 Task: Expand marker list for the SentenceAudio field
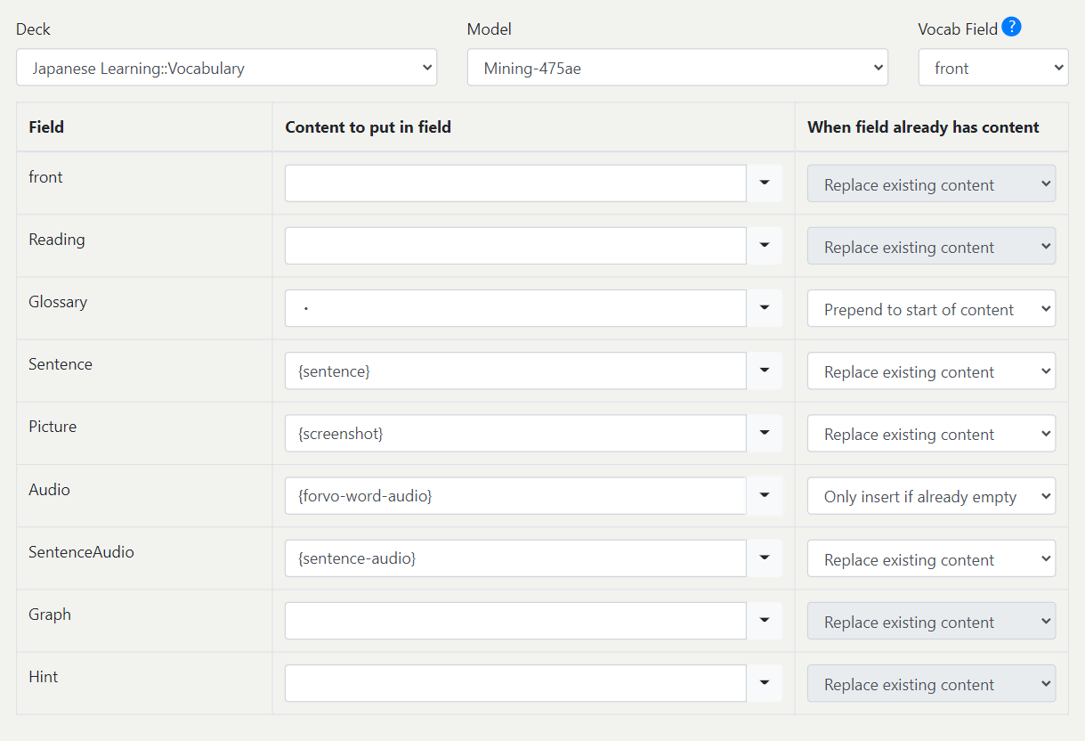point(764,558)
